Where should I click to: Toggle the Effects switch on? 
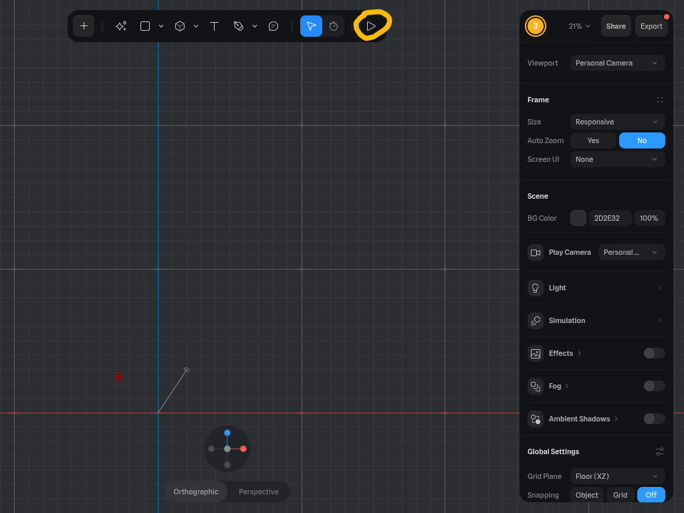pyautogui.click(x=654, y=353)
